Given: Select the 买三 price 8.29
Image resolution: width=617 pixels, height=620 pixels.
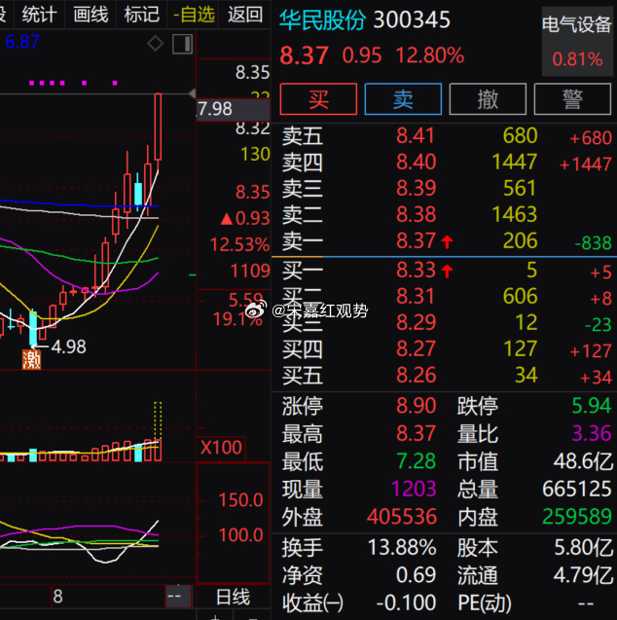Looking at the screenshot, I should coord(416,322).
